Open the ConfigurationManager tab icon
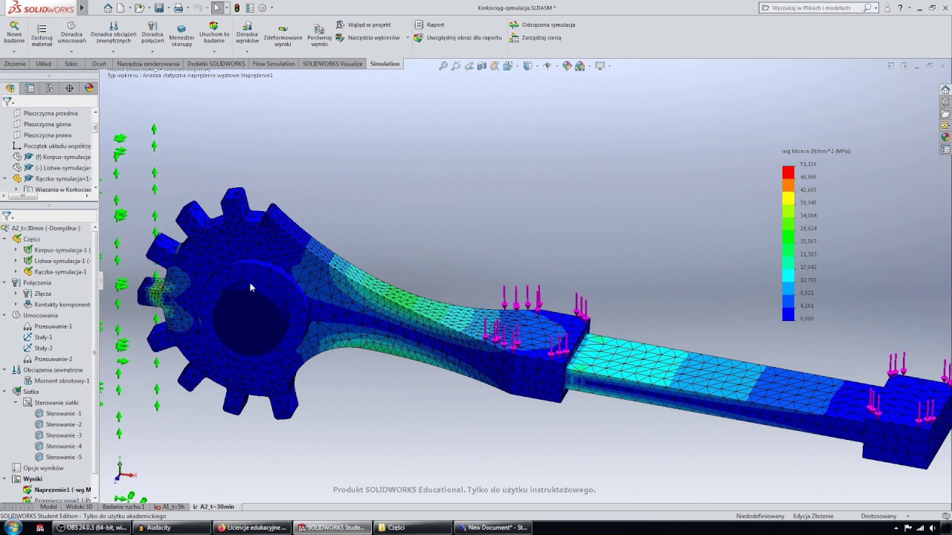 [x=50, y=88]
